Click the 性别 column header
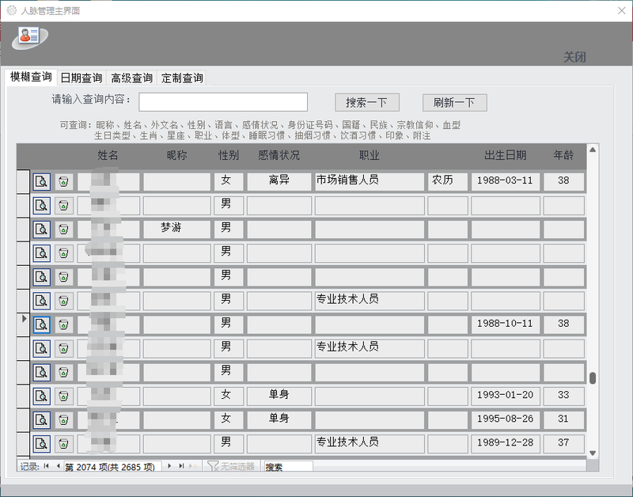 229,155
